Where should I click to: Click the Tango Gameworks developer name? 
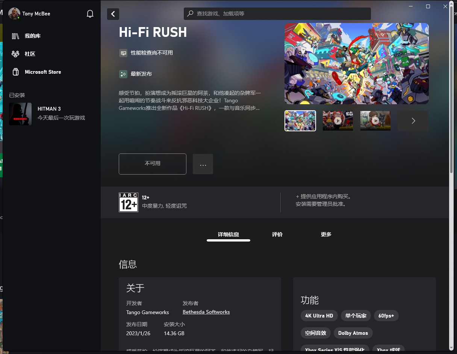click(148, 312)
